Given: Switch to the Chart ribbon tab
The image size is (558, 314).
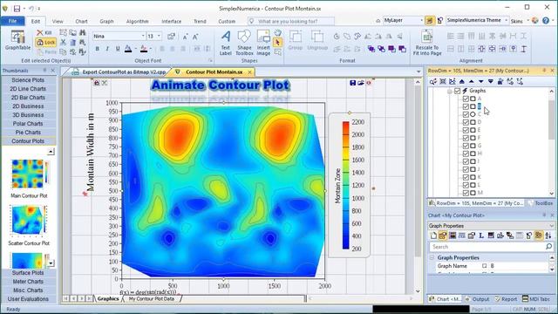Looking at the screenshot, I should click(81, 21).
